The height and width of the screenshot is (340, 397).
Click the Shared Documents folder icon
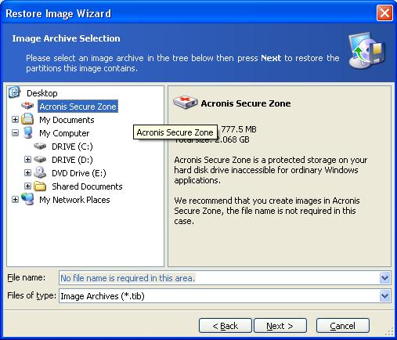pyautogui.click(x=40, y=186)
